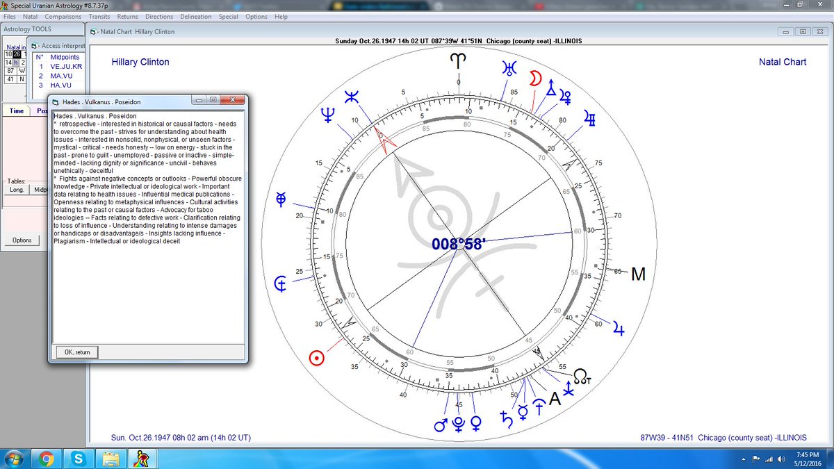This screenshot has width=834, height=469.
Task: Select midpoint row MA.VU
Action: (61, 75)
